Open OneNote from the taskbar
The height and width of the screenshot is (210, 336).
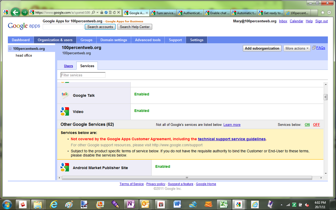(130, 204)
